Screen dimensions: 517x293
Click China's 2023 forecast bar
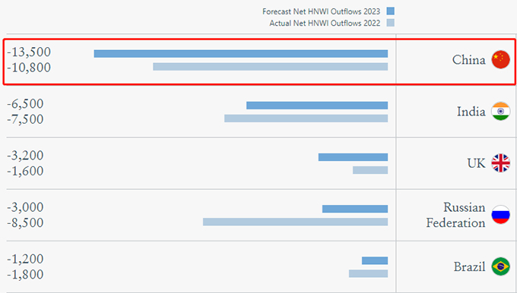pos(241,54)
